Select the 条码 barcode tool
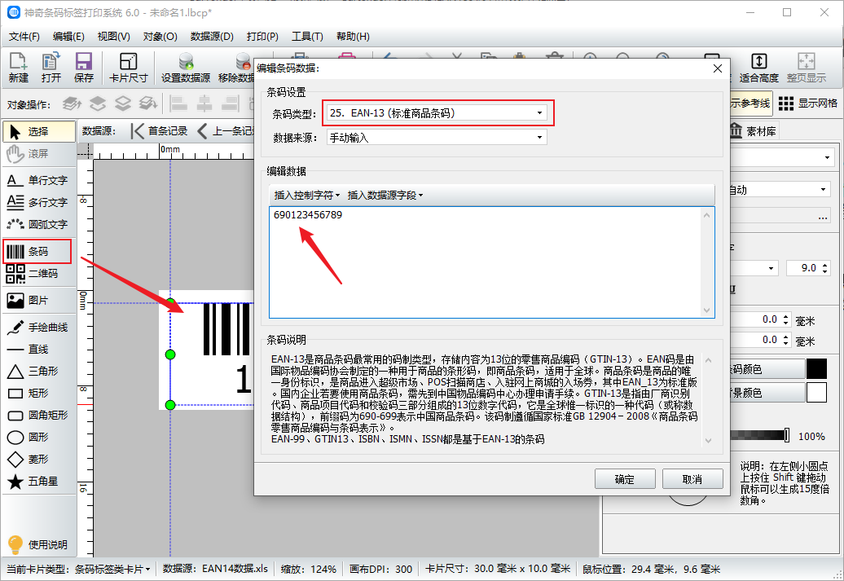This screenshot has width=844, height=581. point(37,252)
